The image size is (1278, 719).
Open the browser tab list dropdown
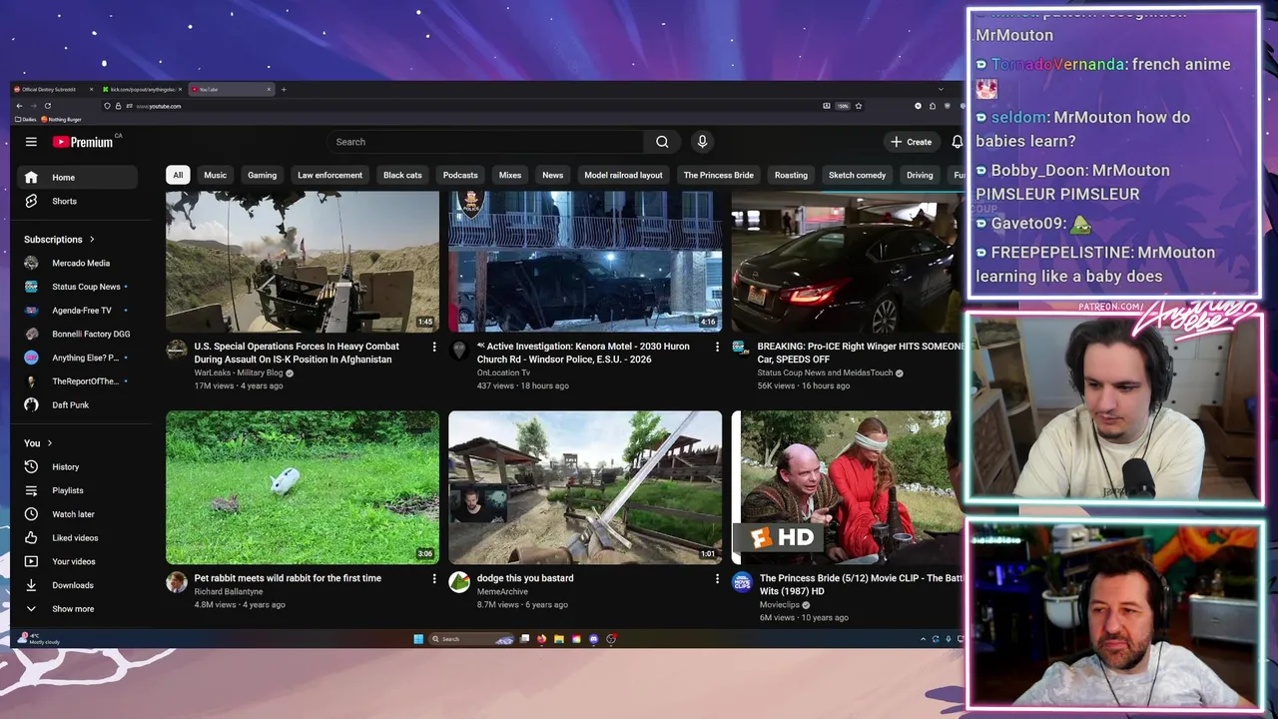click(941, 89)
